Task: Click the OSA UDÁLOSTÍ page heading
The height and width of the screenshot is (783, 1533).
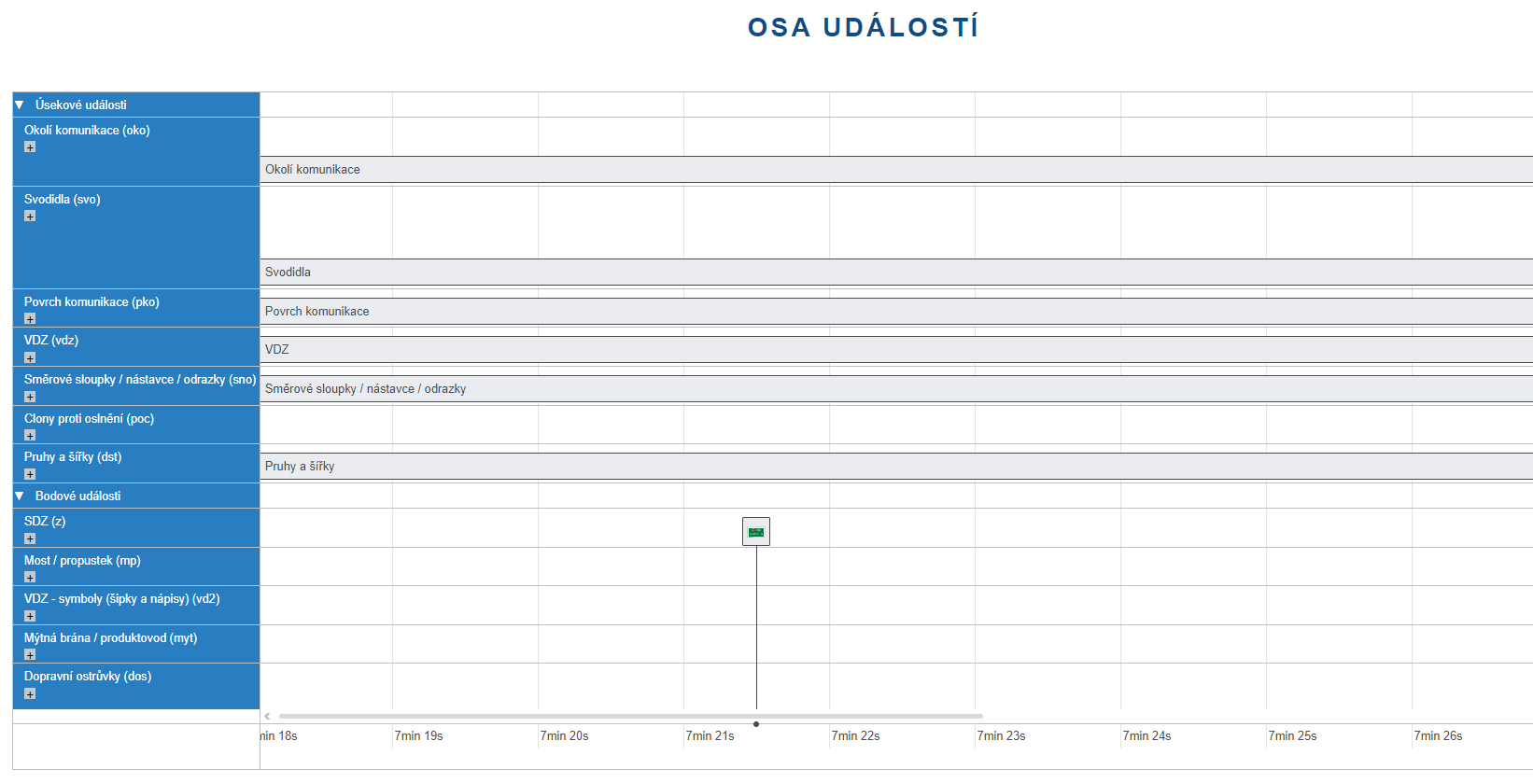Action: coord(864,27)
